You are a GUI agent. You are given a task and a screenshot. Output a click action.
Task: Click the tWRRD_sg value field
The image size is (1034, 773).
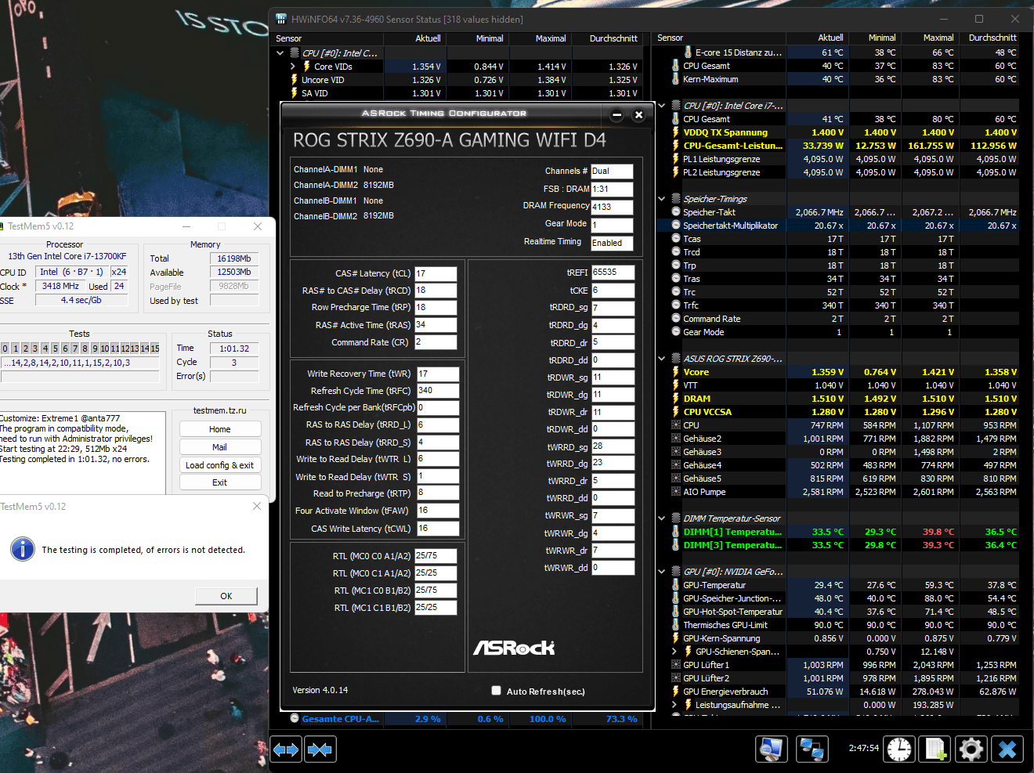tap(613, 446)
